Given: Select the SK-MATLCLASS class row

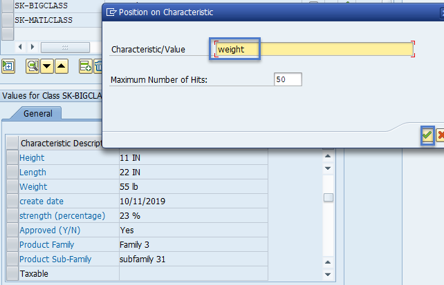Looking at the screenshot, I should click(43, 21).
